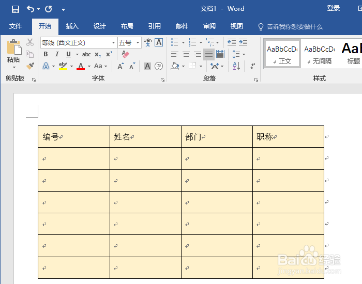
Task: Increase font size with larger A
Action: [120, 67]
